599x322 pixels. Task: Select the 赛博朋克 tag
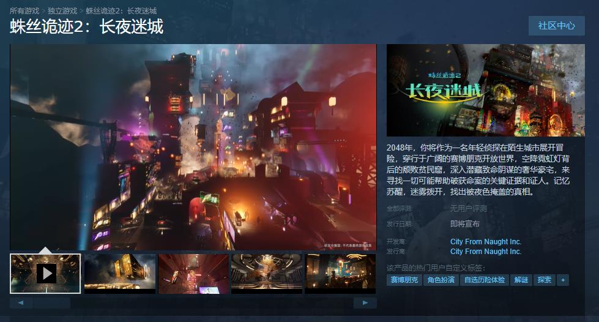click(404, 280)
